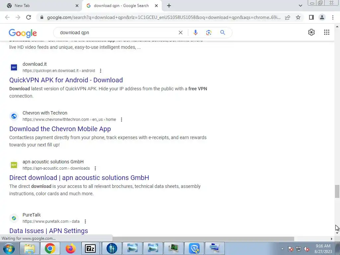
Task: Click the vertical scrollbar thumb
Action: pos(337,191)
